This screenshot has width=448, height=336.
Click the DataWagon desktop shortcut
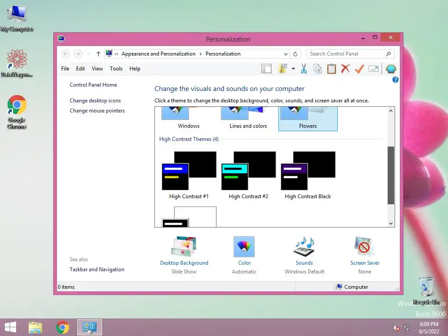pyautogui.click(x=17, y=63)
